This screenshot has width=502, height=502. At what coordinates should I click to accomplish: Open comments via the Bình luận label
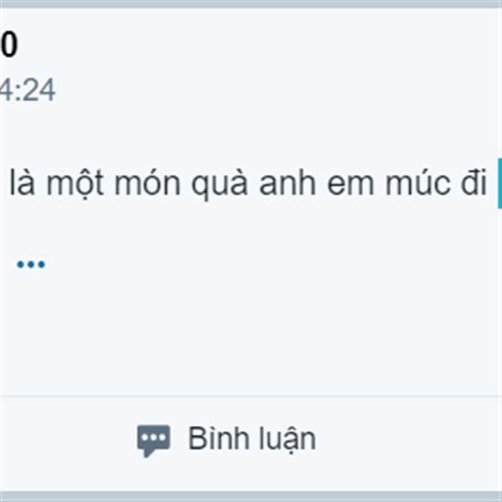(252, 440)
